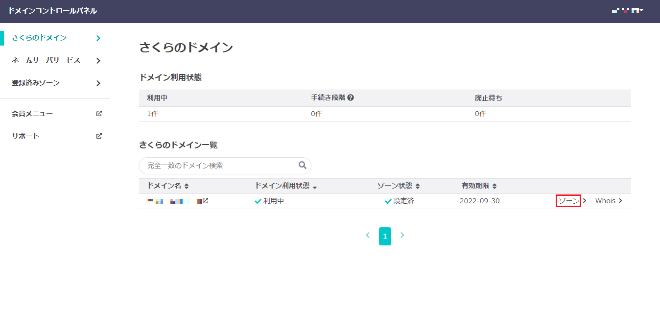Screen dimensions: 660x313
Task: Go to next page using right arrow
Action: coord(402,236)
